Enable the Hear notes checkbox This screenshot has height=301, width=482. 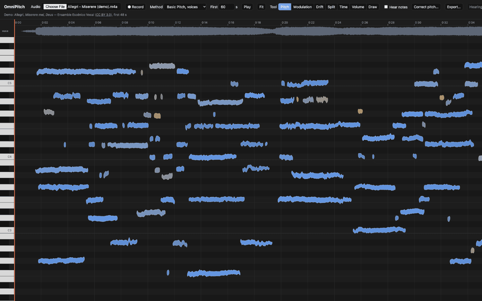pyautogui.click(x=386, y=7)
